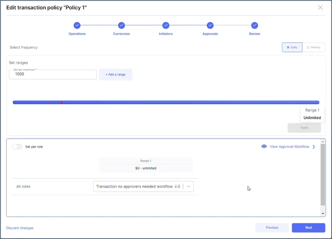Go to the Currencies step label
This screenshot has width=332, height=239.
click(x=121, y=34)
